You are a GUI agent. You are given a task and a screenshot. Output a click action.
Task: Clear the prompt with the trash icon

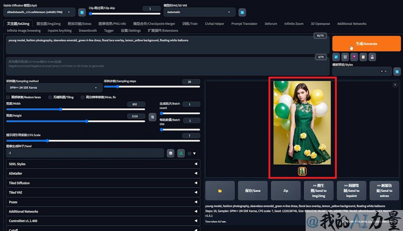pyautogui.click(x=345, y=57)
